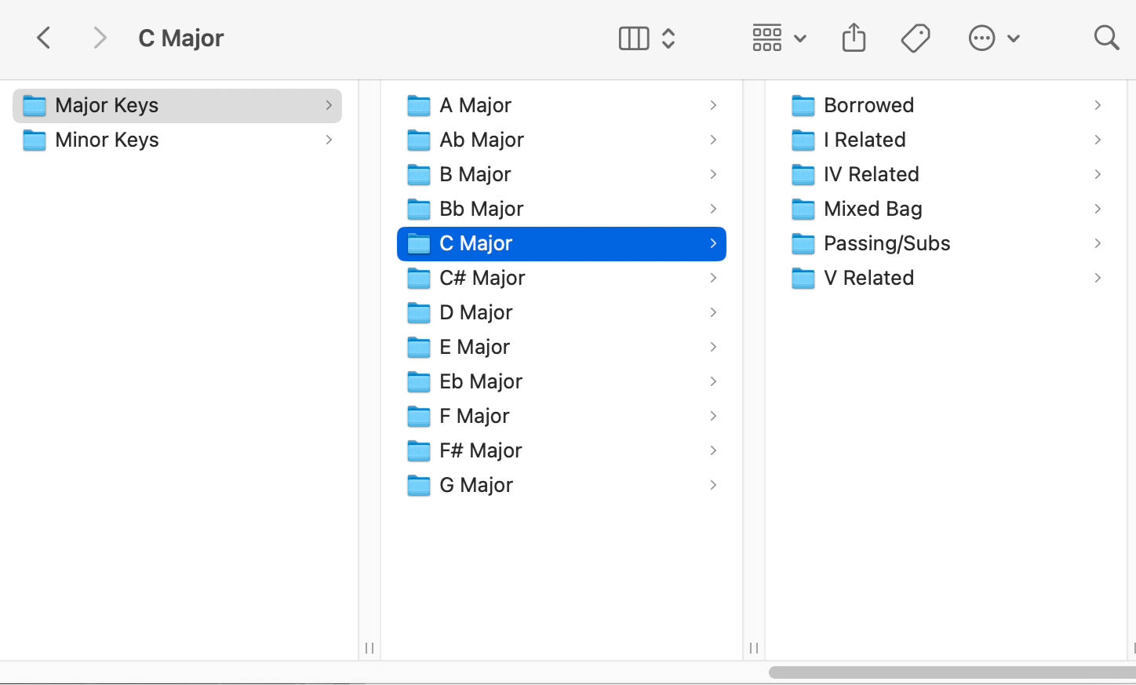
Task: Select the IV Related folder
Action: (871, 174)
